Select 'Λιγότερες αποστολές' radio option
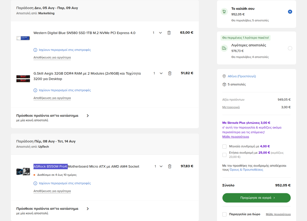 [x=290, y=48]
